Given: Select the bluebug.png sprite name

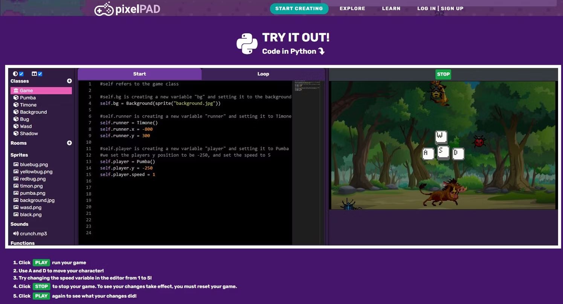Looking at the screenshot, I should tap(34, 164).
